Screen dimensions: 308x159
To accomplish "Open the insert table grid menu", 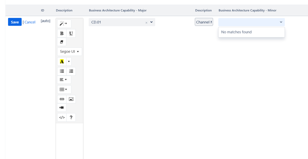I will coord(64,90).
